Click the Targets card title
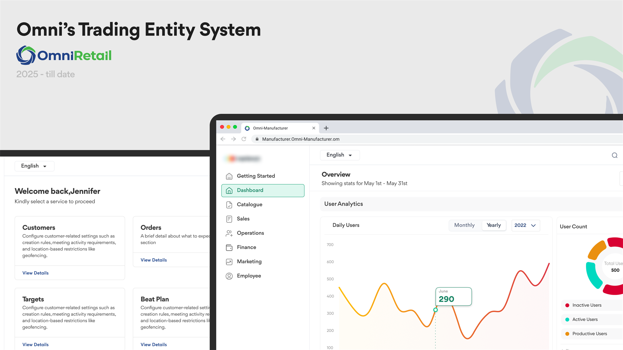 click(33, 299)
